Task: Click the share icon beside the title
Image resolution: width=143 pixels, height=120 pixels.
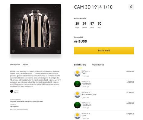Action: click(131, 7)
